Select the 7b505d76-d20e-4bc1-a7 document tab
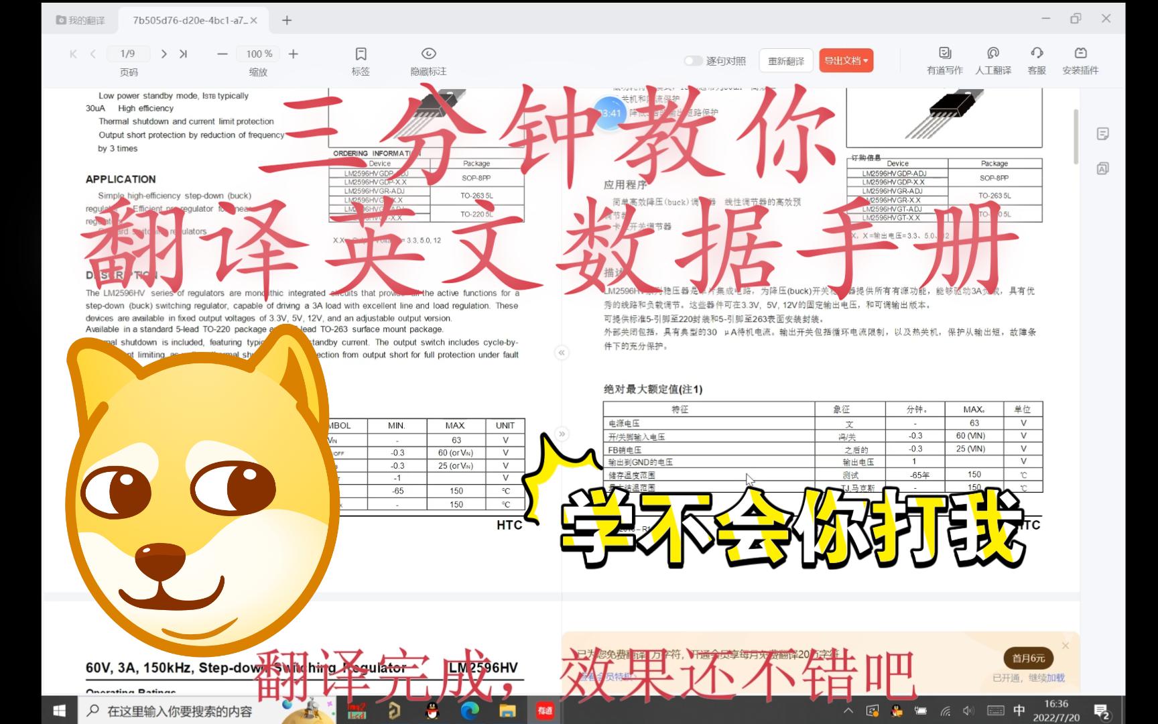1158x724 pixels. coord(189,20)
